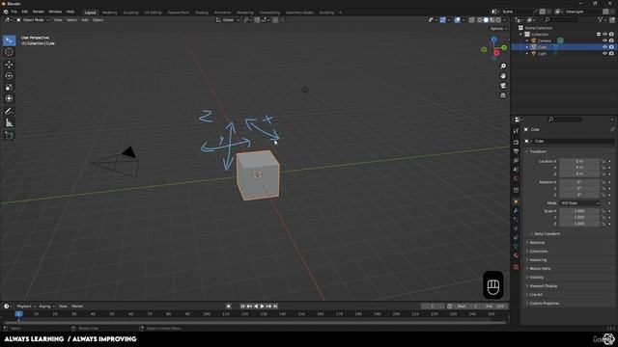Open the Render properties tab
This screenshot has width=618, height=347.
point(516,143)
